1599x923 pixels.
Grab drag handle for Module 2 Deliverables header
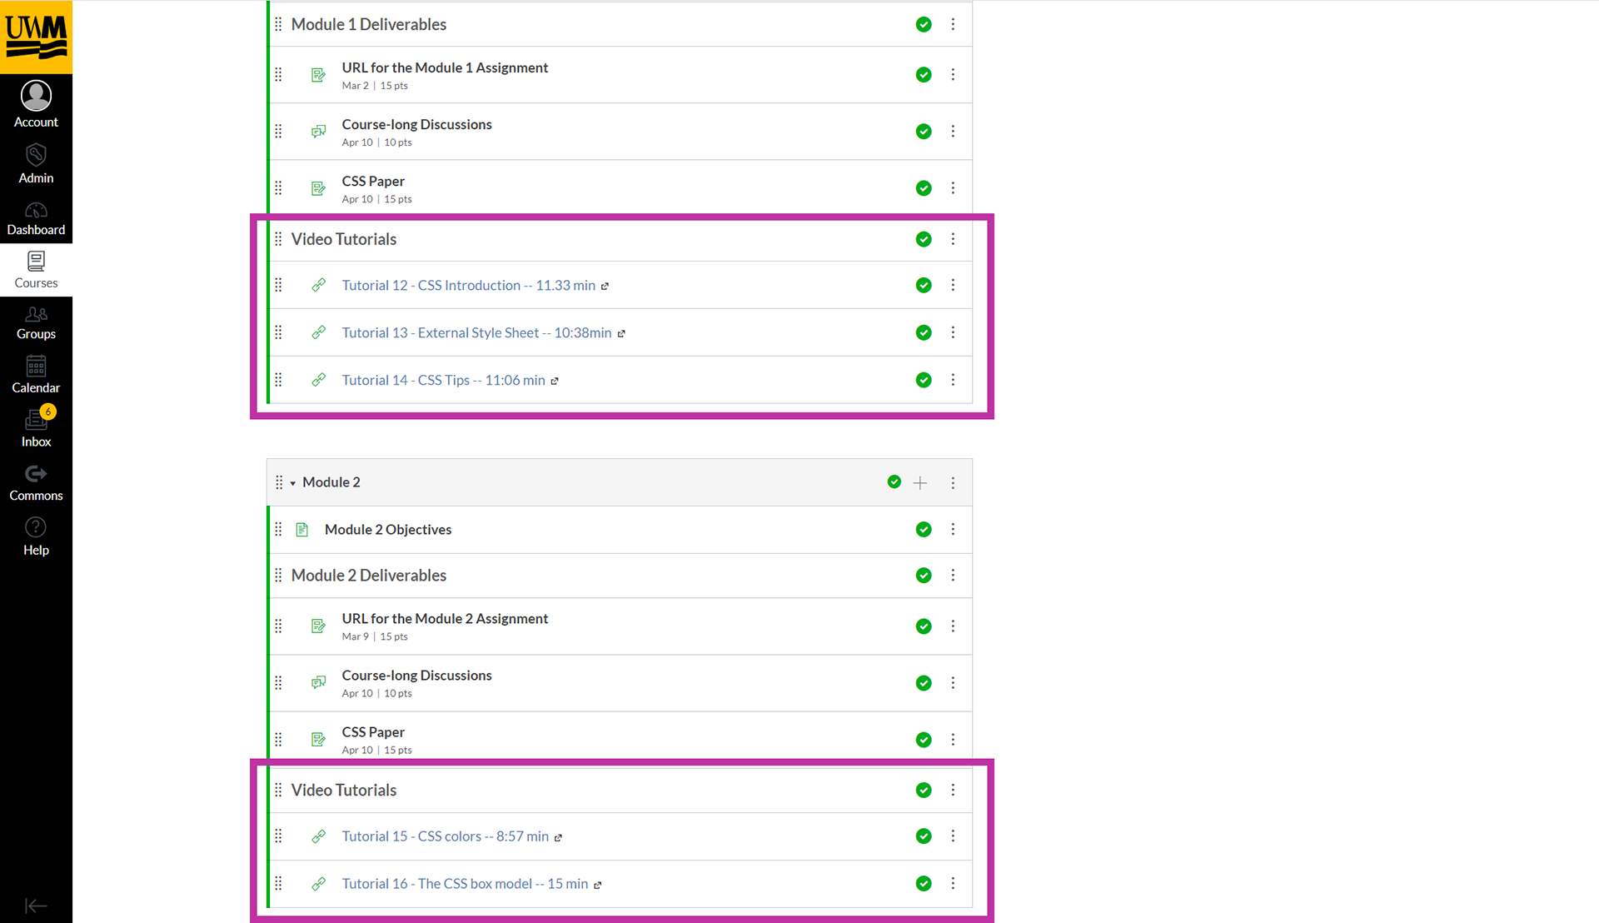(278, 576)
